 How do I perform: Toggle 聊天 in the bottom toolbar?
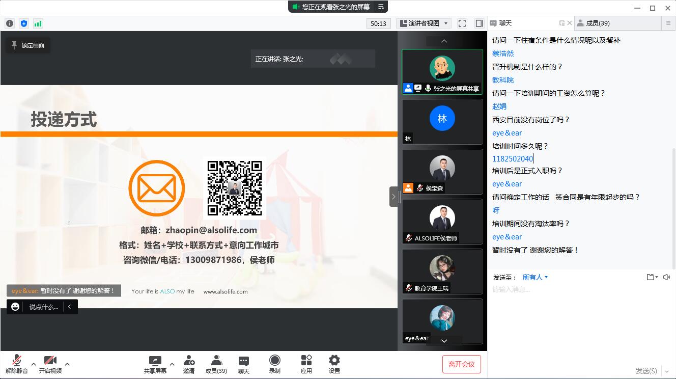[244, 364]
